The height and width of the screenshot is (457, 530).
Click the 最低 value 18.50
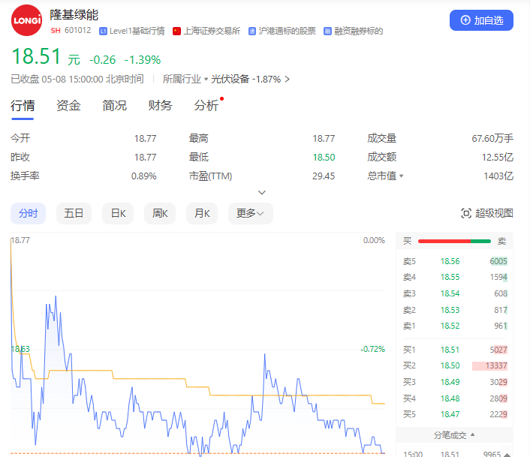pyautogui.click(x=324, y=158)
